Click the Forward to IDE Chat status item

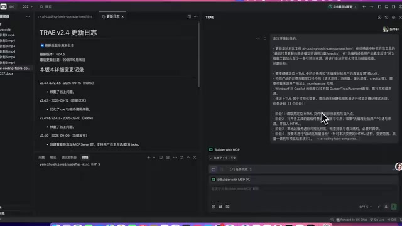point(352,220)
